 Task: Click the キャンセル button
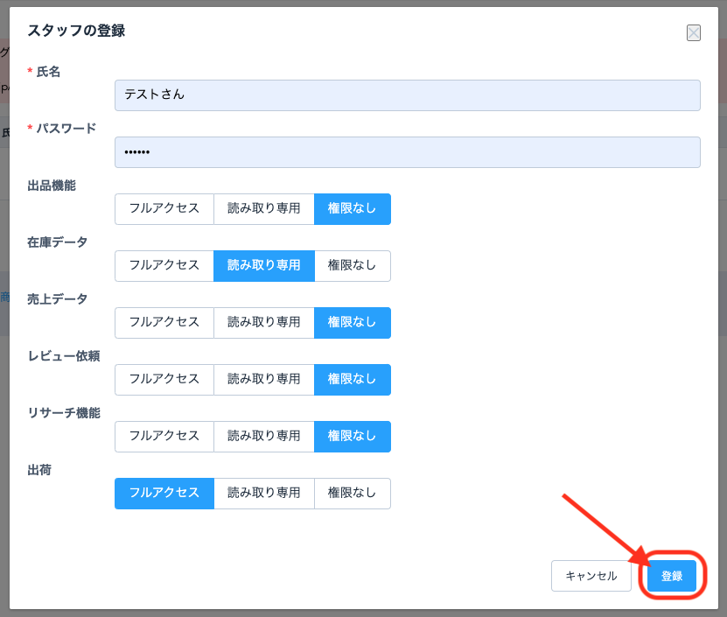591,576
